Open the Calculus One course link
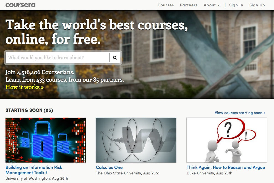 (x=109, y=167)
